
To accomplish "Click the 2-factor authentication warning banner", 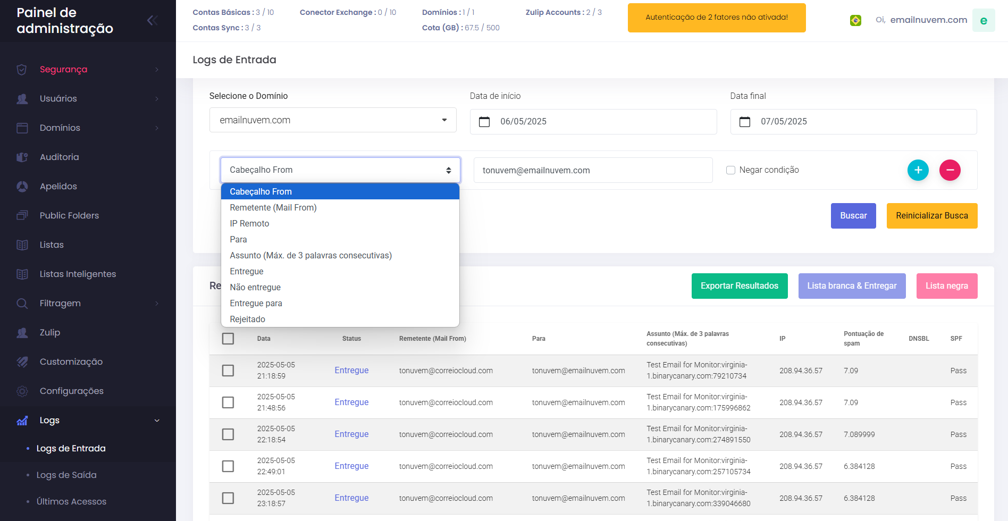I will pyautogui.click(x=716, y=18).
